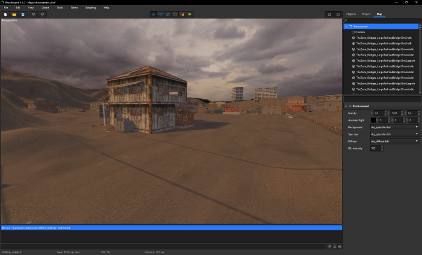Switch to the Objects tab
Image resolution: width=422 pixels, height=255 pixels.
351,14
